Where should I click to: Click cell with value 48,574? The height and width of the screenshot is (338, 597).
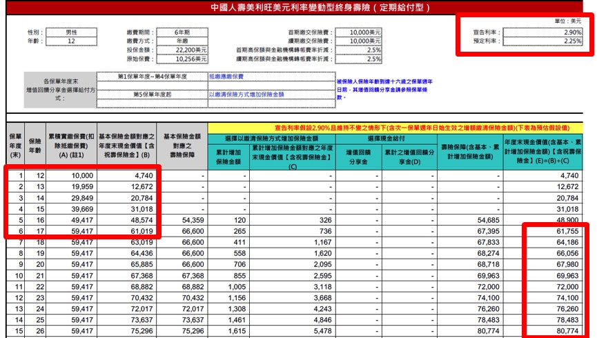126,220
